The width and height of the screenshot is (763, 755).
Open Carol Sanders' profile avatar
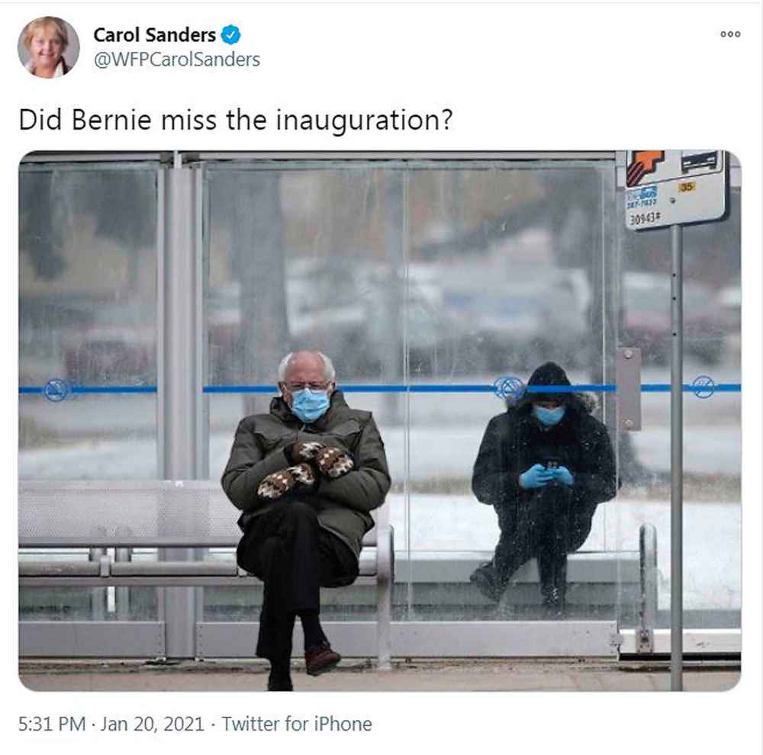[48, 47]
